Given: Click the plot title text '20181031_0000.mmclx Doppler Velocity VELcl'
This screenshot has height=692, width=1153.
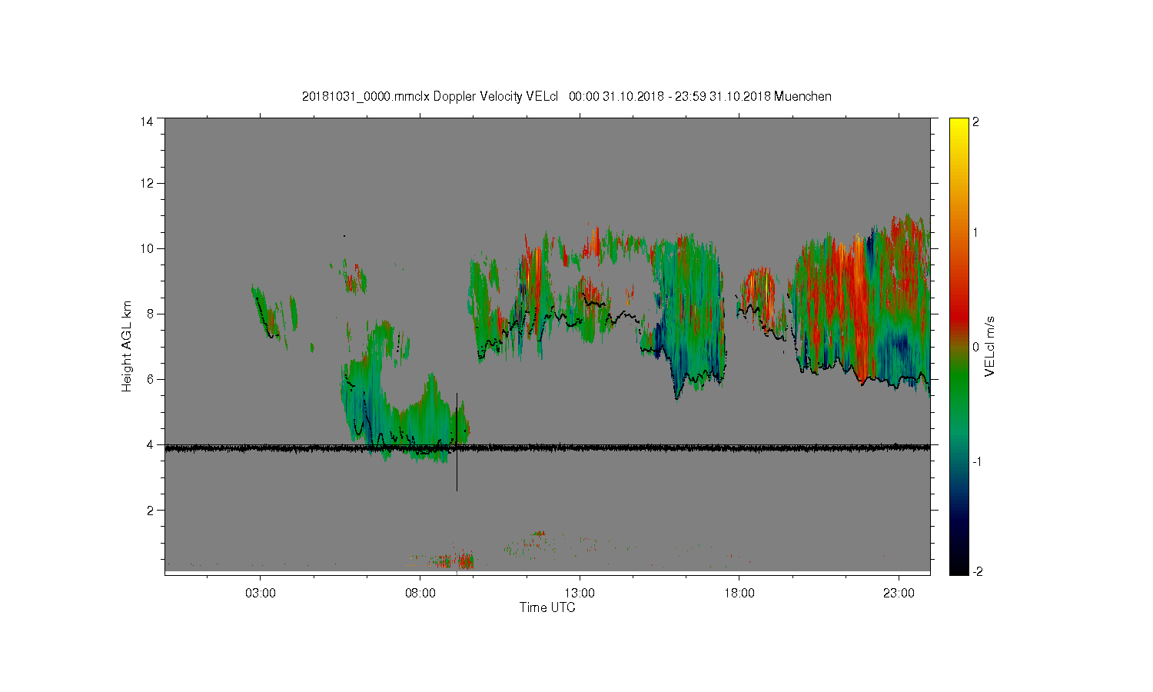Looking at the screenshot, I should (x=430, y=97).
